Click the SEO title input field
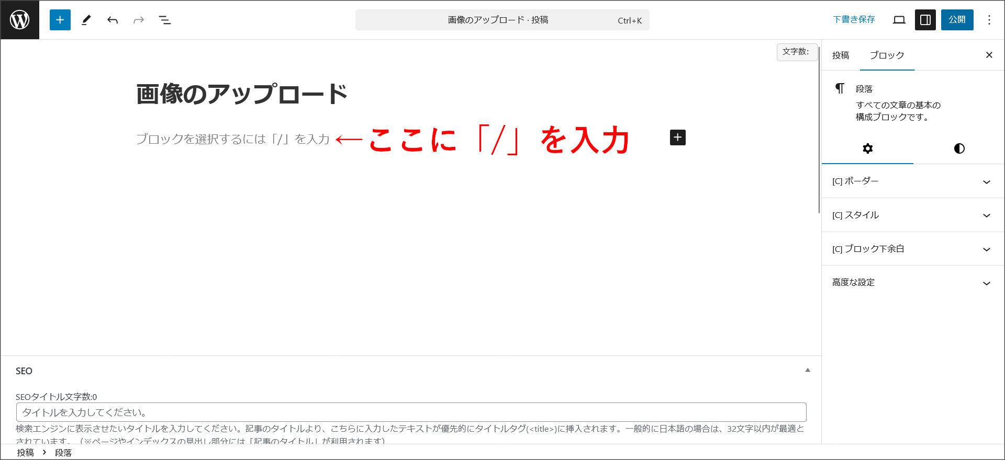Screen dimensions: 1005x460 [x=411, y=412]
